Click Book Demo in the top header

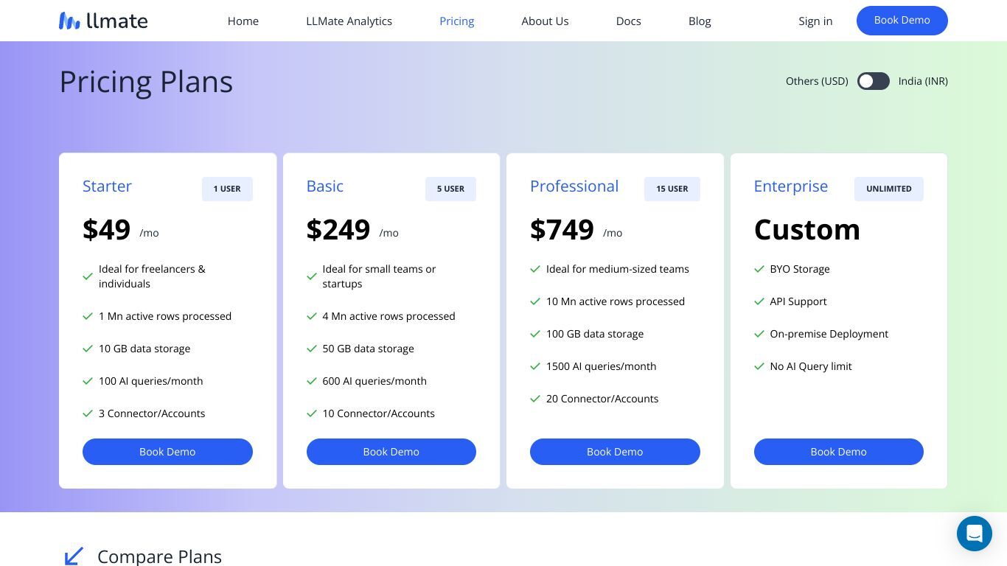(902, 21)
